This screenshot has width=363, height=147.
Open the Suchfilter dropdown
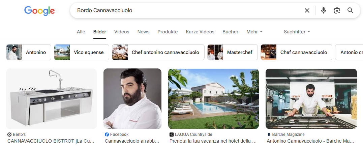pyautogui.click(x=297, y=32)
